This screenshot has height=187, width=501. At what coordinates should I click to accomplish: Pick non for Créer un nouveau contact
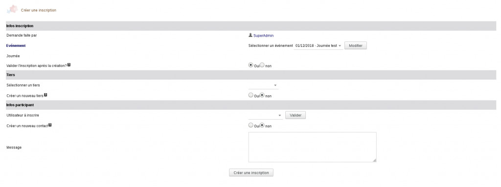pos(262,125)
